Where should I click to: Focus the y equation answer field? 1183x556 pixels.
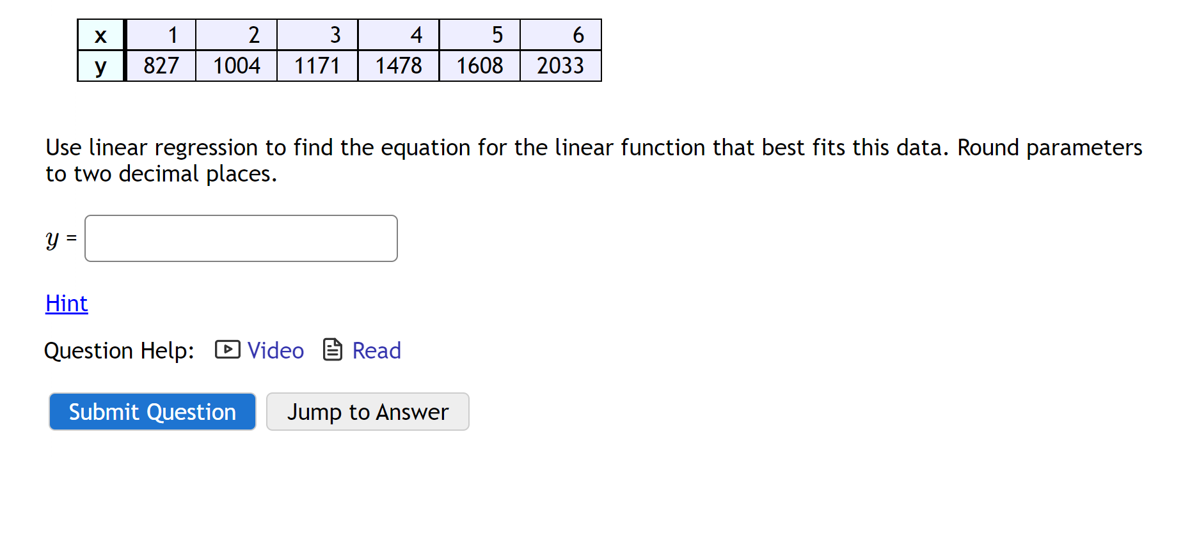tap(241, 238)
